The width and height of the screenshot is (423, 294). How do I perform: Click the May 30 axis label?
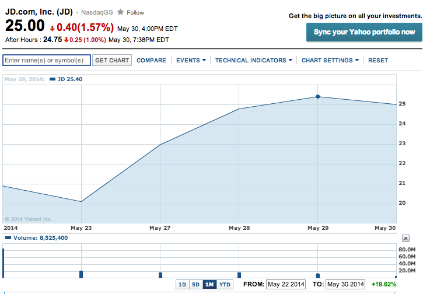(x=385, y=228)
